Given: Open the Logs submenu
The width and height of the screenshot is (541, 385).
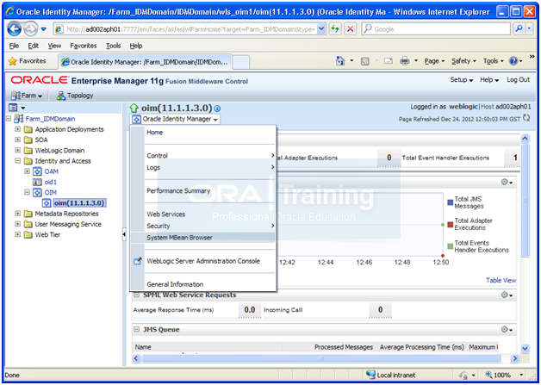Looking at the screenshot, I should pyautogui.click(x=210, y=167).
